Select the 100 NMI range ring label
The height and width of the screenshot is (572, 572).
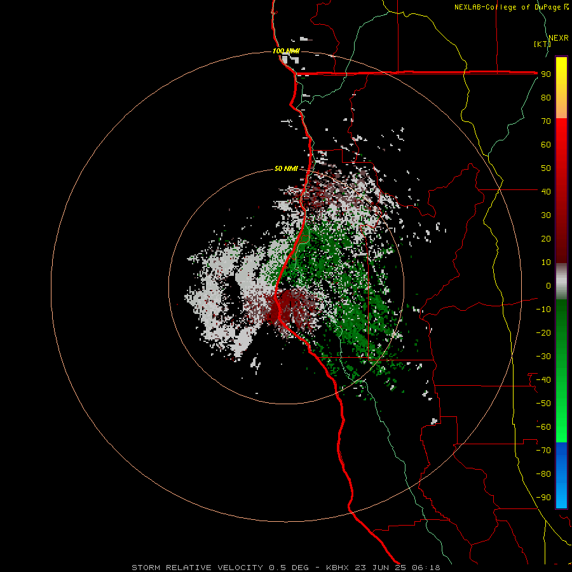[x=286, y=51]
